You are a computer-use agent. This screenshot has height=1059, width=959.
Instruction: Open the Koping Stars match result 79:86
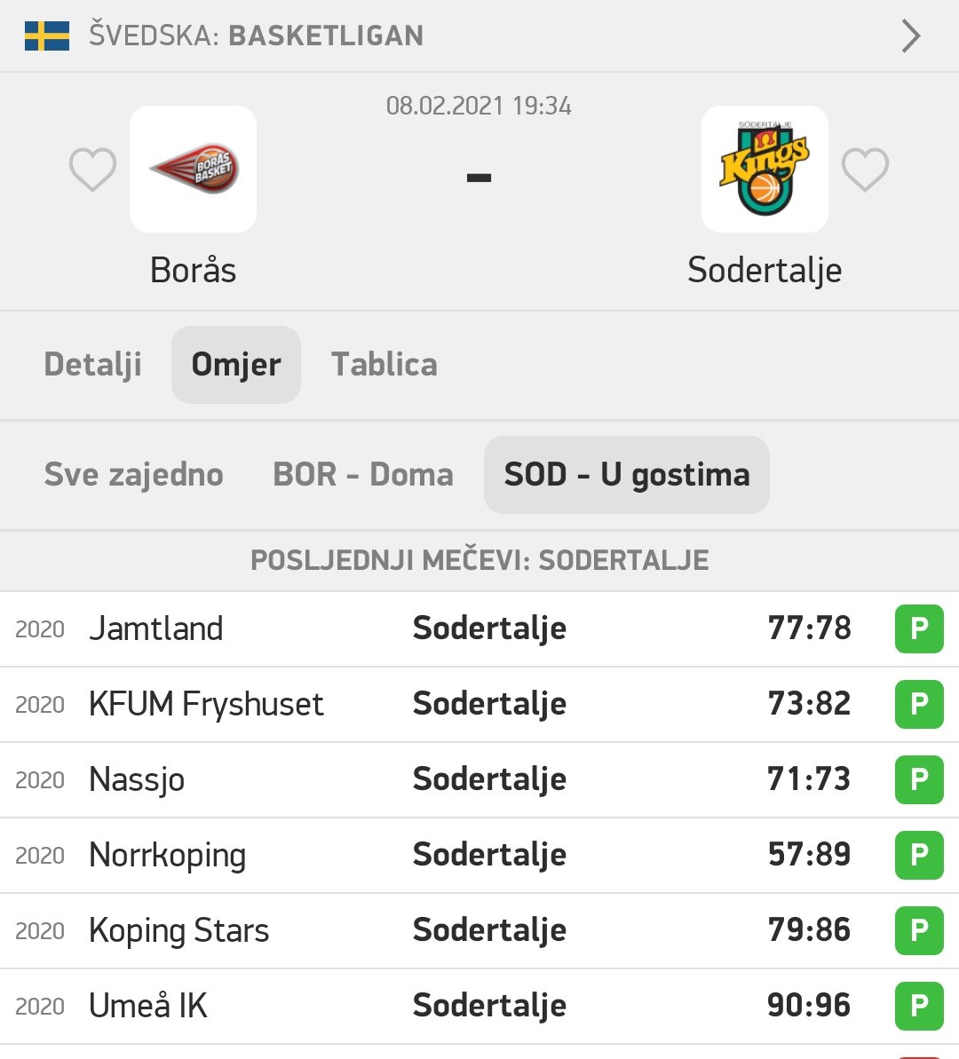coord(809,930)
